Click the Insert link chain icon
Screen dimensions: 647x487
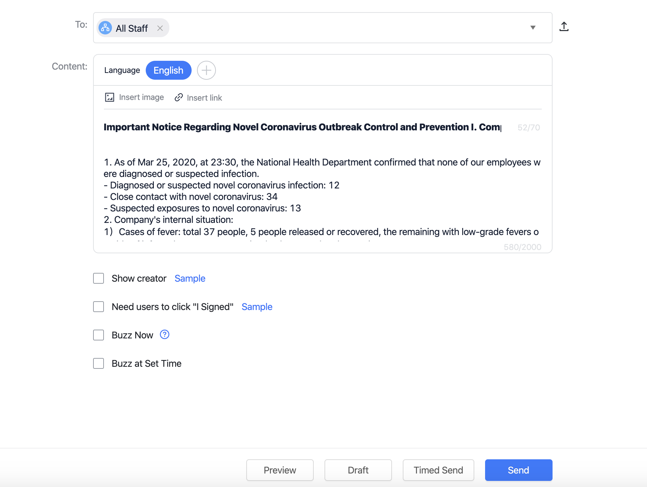179,98
